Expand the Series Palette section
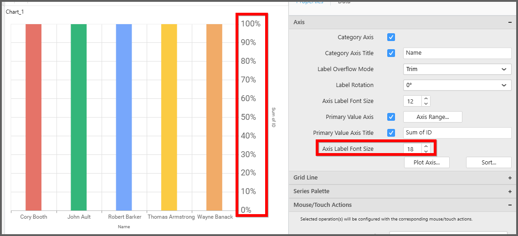This screenshot has width=518, height=236. click(x=510, y=191)
